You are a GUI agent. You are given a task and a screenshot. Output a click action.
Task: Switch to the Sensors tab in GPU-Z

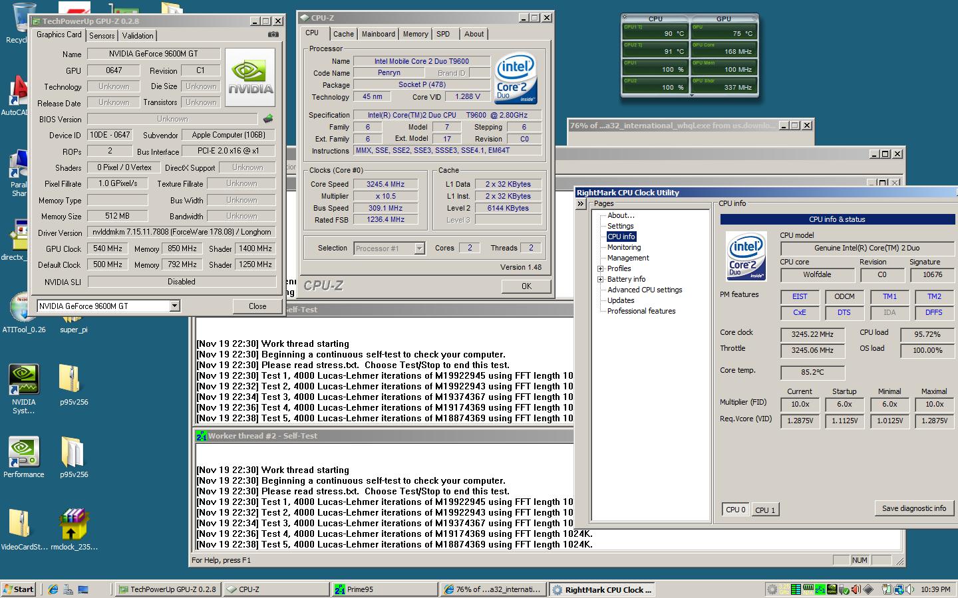(x=102, y=36)
